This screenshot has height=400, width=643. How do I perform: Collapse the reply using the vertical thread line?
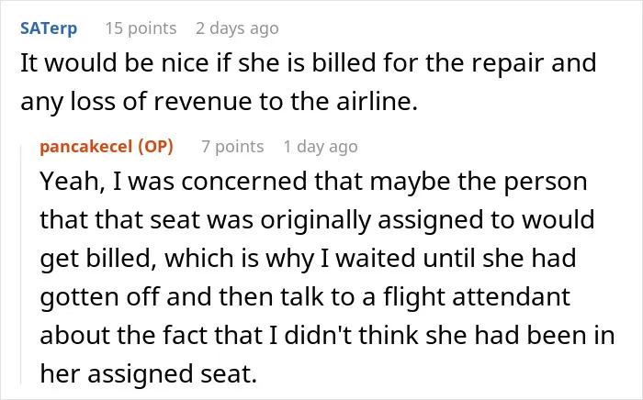click(x=21, y=264)
